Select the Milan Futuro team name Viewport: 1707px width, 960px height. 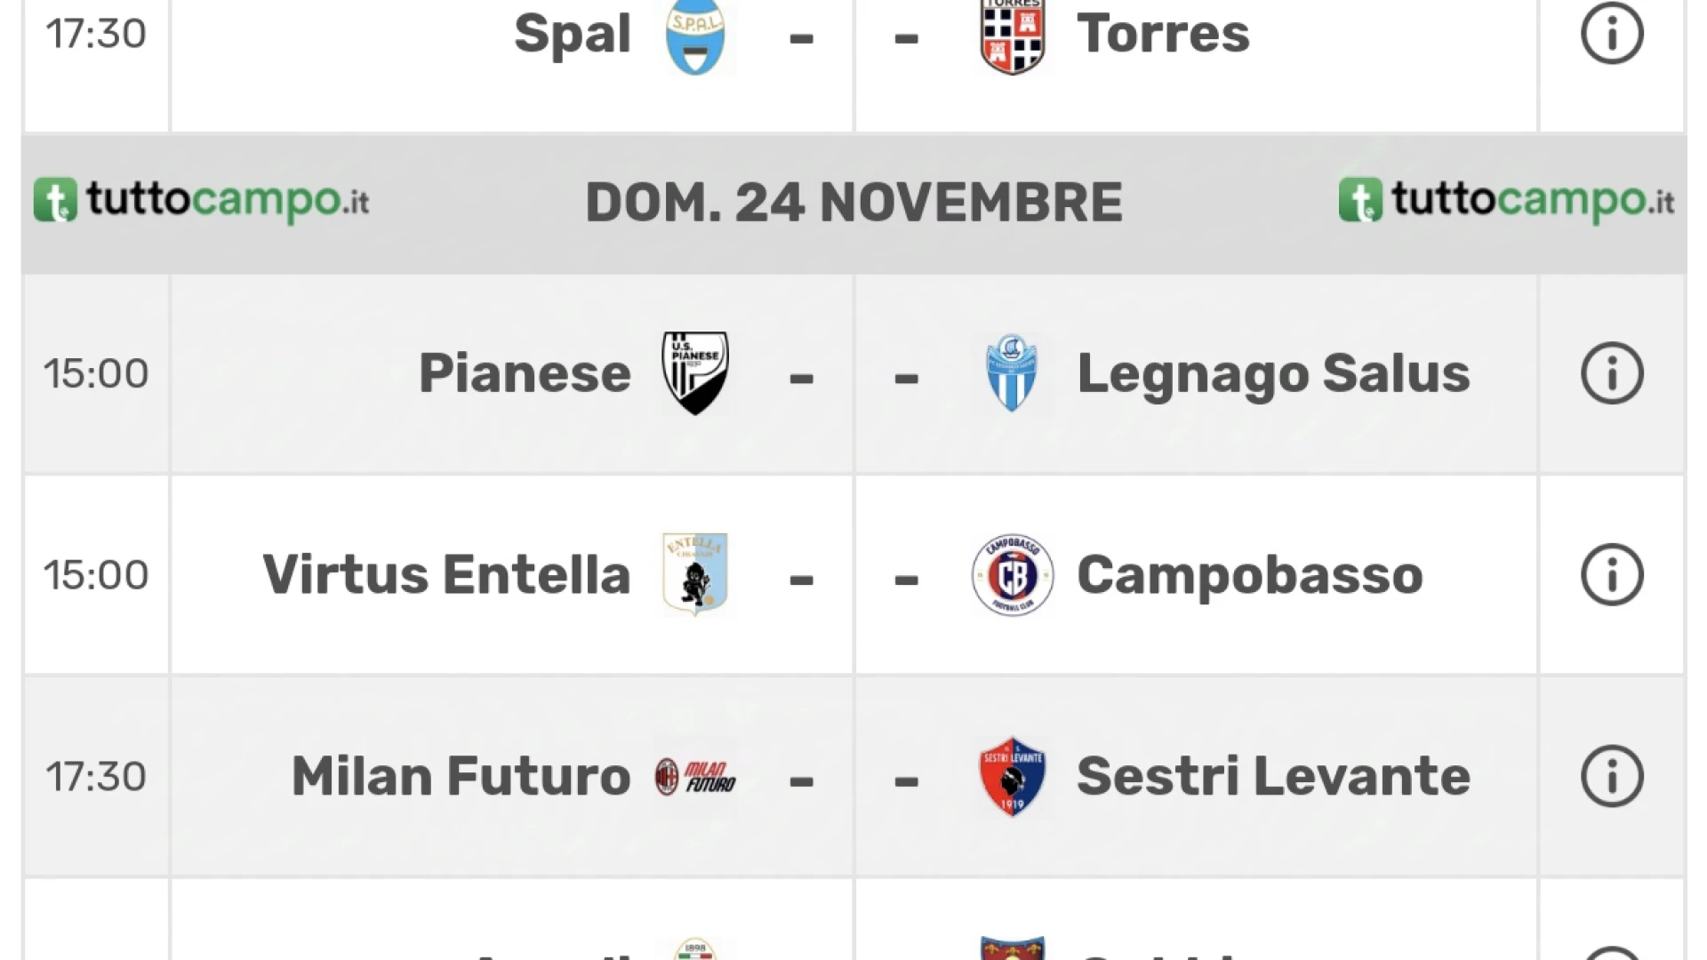point(461,776)
